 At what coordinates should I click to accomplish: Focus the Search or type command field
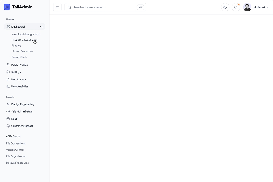coord(105,7)
